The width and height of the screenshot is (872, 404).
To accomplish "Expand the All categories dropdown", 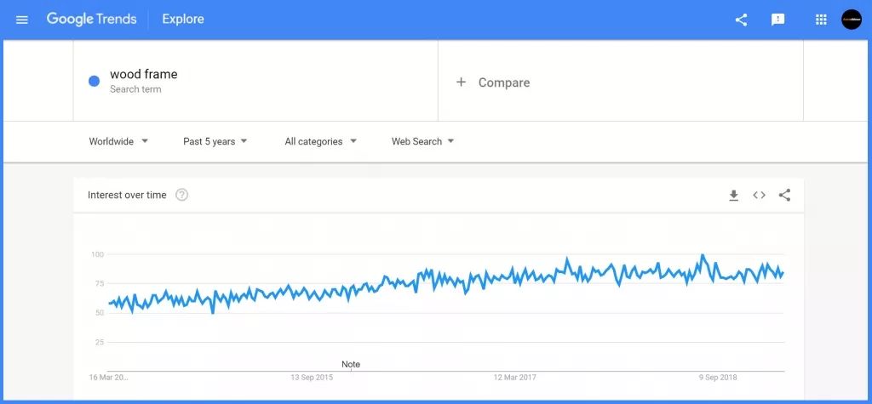I will 320,141.
